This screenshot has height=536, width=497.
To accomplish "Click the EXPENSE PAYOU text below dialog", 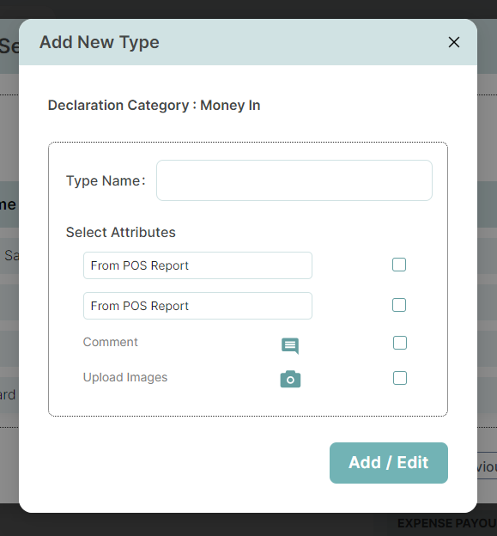I will click(447, 523).
